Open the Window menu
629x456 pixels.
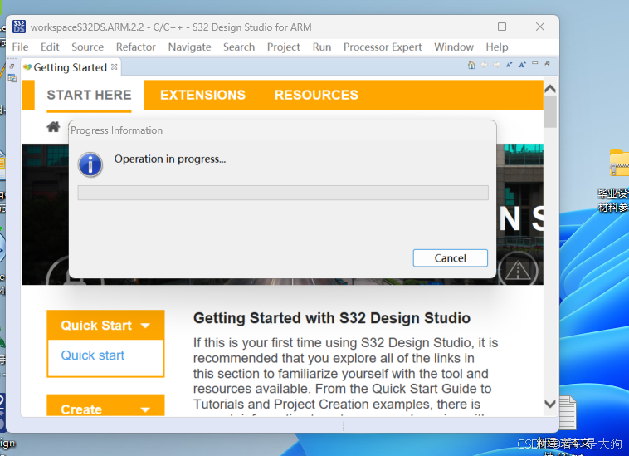[x=454, y=47]
